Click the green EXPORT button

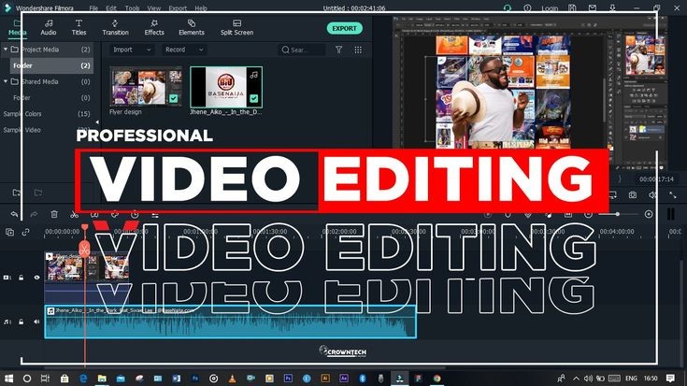344,28
